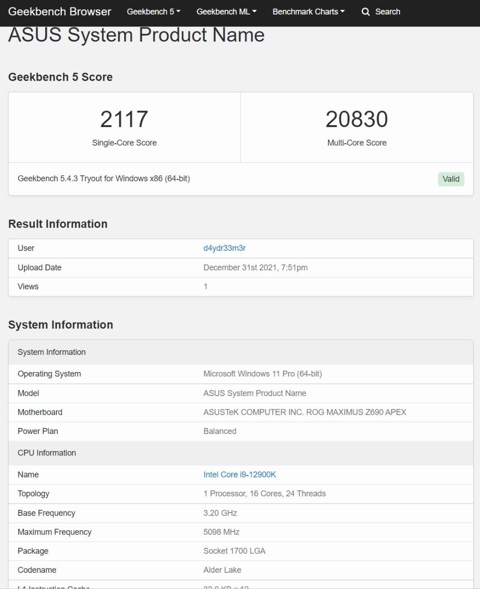Click the Operating System value Windows 11 Pro
This screenshot has height=589, width=480.
tap(263, 374)
